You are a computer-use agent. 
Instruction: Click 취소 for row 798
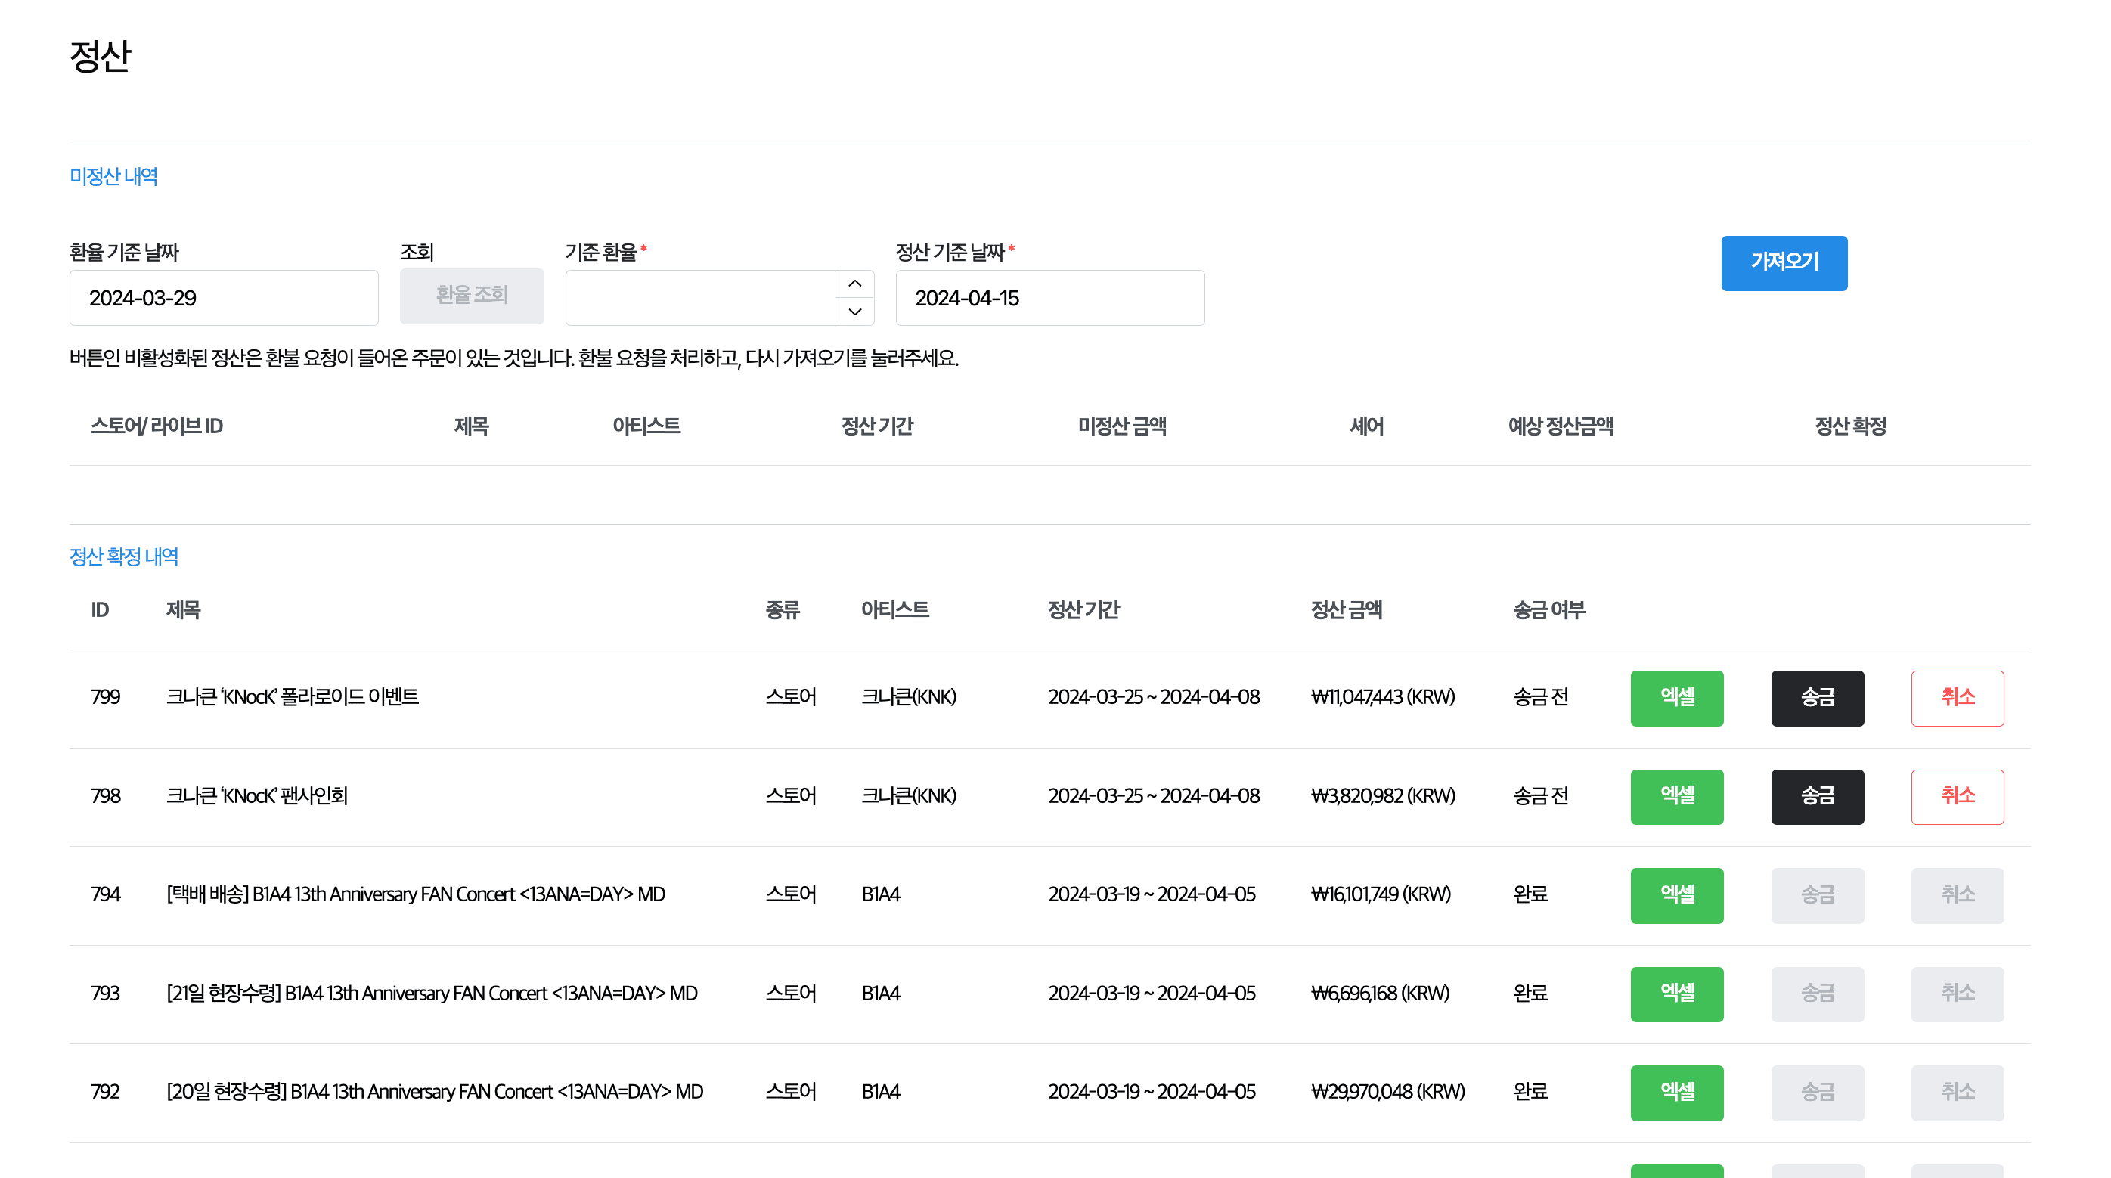coord(1957,797)
